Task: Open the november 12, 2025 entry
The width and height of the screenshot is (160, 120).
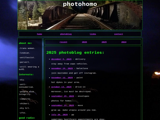Action: [x=62, y=78]
